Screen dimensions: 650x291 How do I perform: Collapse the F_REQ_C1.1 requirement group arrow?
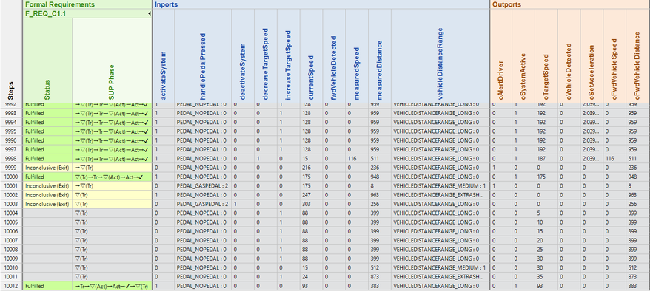pos(149,13)
